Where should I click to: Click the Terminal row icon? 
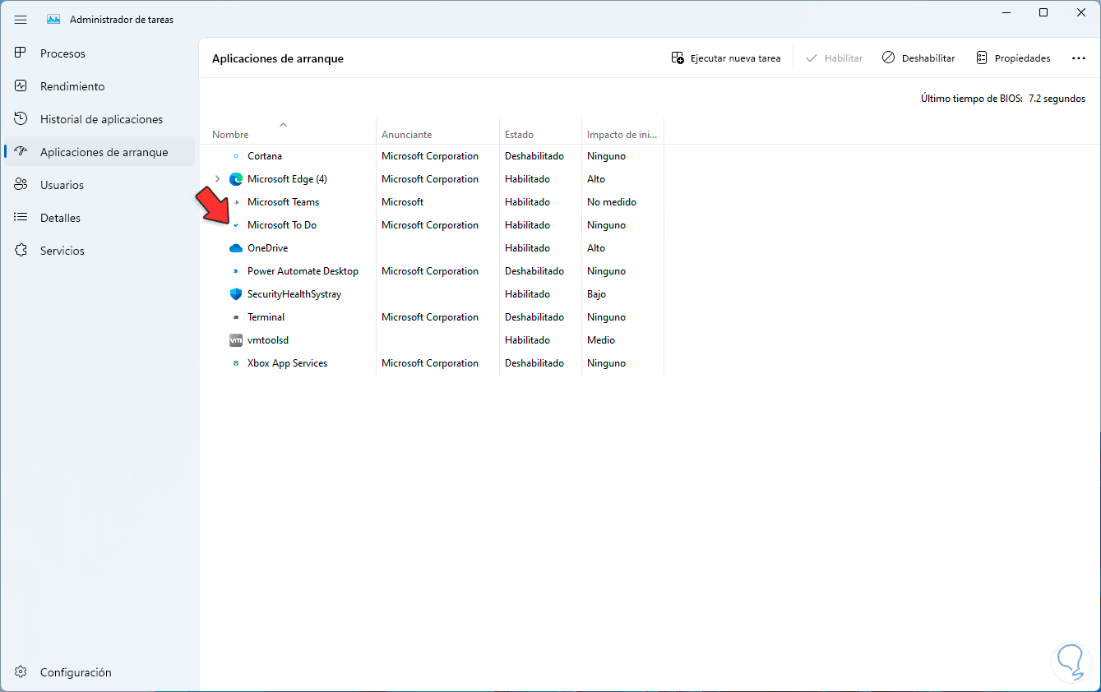(x=236, y=317)
